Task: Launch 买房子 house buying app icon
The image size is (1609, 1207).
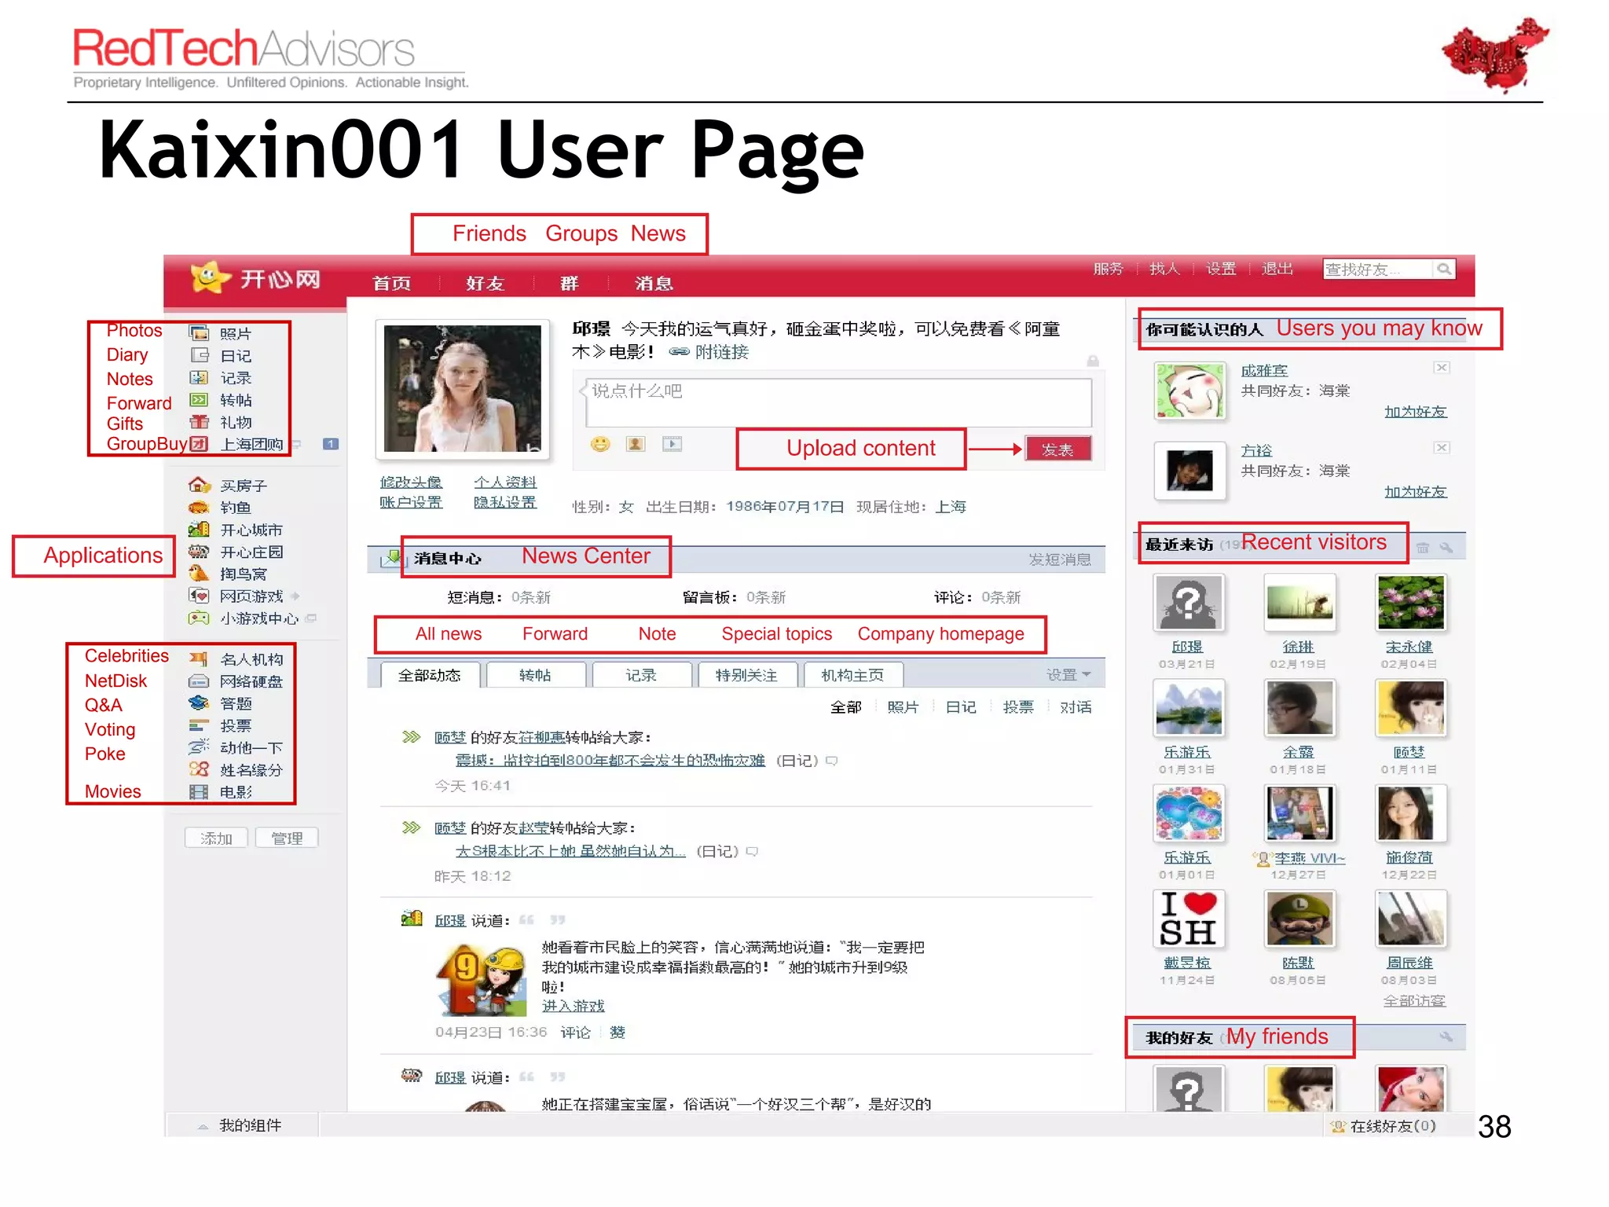Action: 199,485
